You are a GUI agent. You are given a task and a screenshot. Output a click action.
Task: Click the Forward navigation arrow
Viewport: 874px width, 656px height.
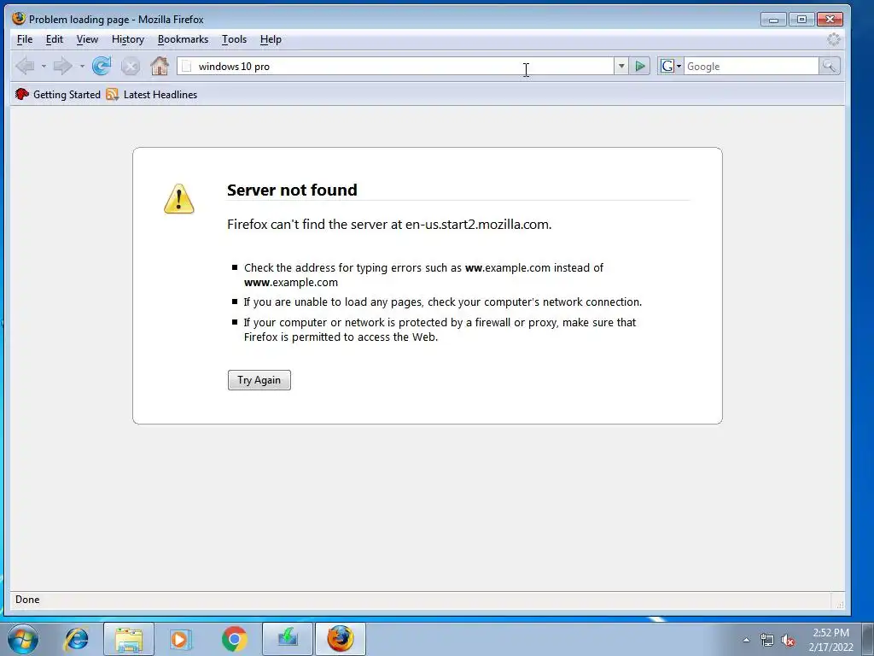click(x=62, y=67)
